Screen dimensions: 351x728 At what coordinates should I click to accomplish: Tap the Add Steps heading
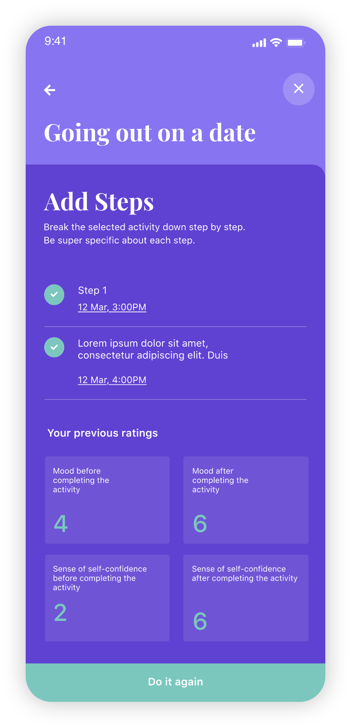tap(99, 202)
